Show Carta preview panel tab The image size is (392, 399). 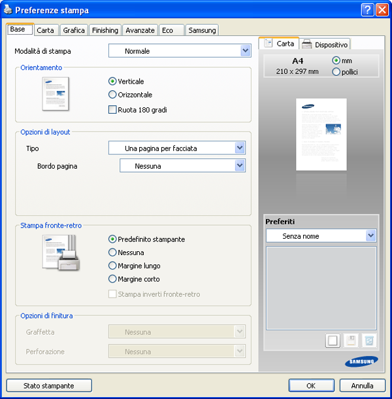(279, 44)
